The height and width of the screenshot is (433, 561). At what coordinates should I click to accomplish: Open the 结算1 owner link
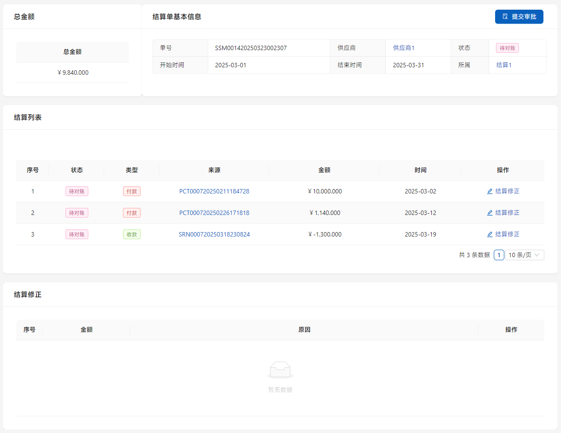pos(503,65)
